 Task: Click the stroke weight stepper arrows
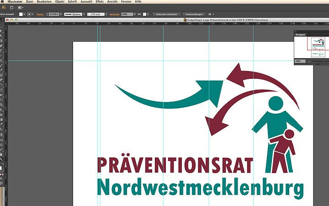[47, 14]
